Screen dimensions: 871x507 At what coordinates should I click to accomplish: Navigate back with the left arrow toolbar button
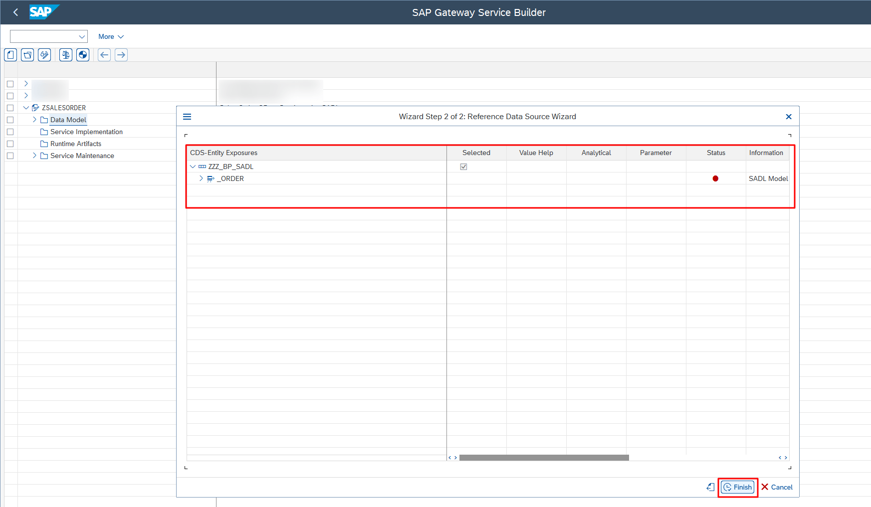point(104,55)
